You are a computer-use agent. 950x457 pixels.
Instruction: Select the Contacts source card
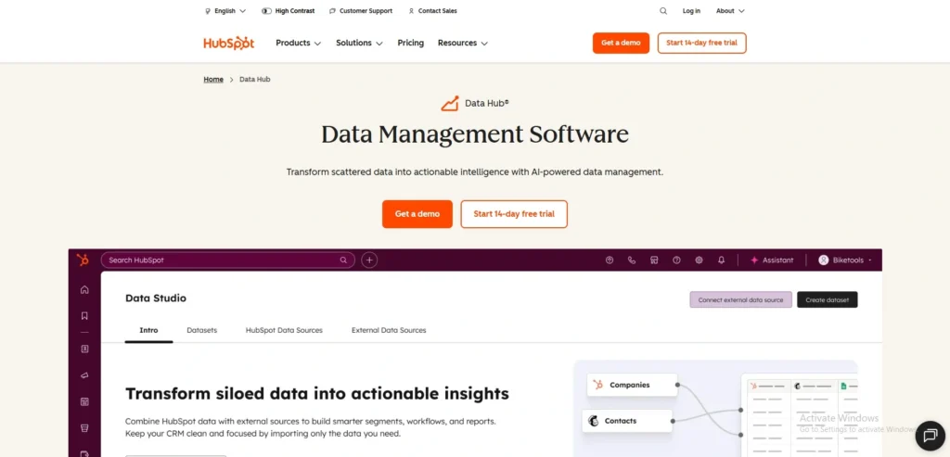click(x=627, y=421)
